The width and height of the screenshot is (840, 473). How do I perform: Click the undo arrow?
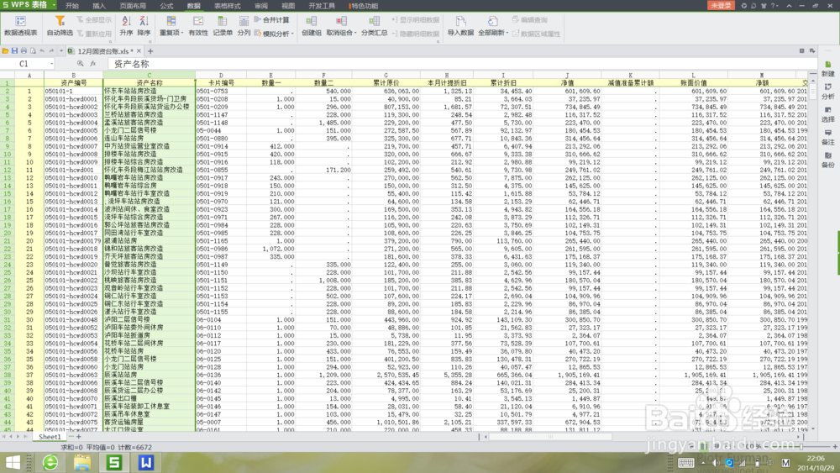[x=42, y=51]
